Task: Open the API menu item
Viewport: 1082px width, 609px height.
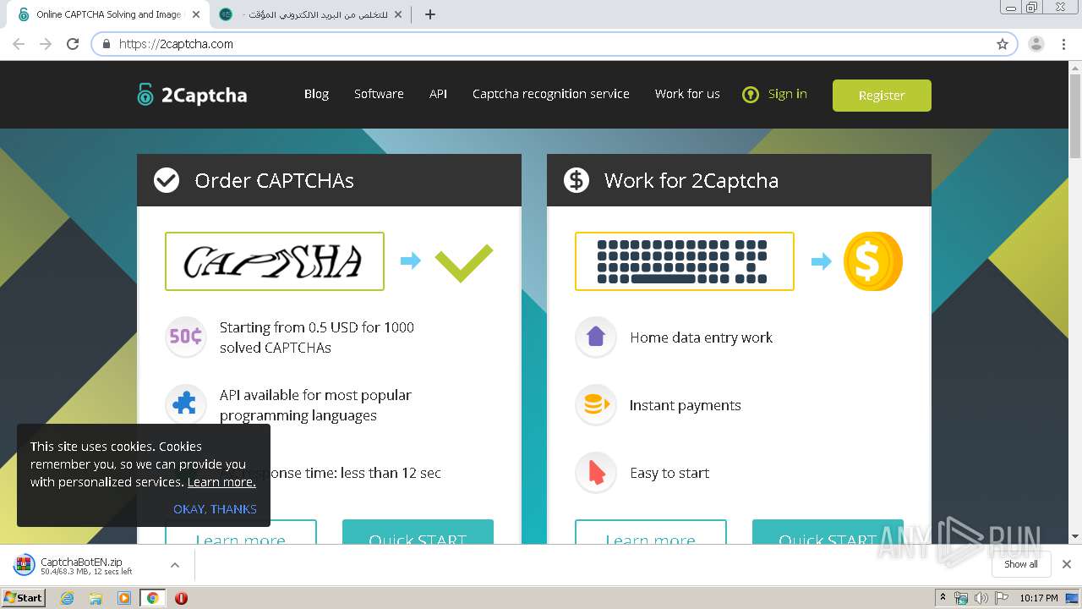Action: pyautogui.click(x=438, y=94)
